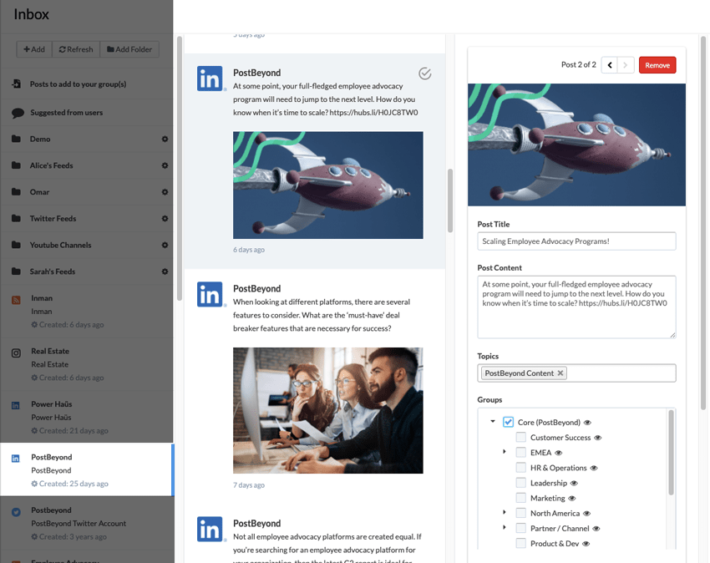
Task: Toggle visibility eye for Marketing group
Action: [x=572, y=498]
